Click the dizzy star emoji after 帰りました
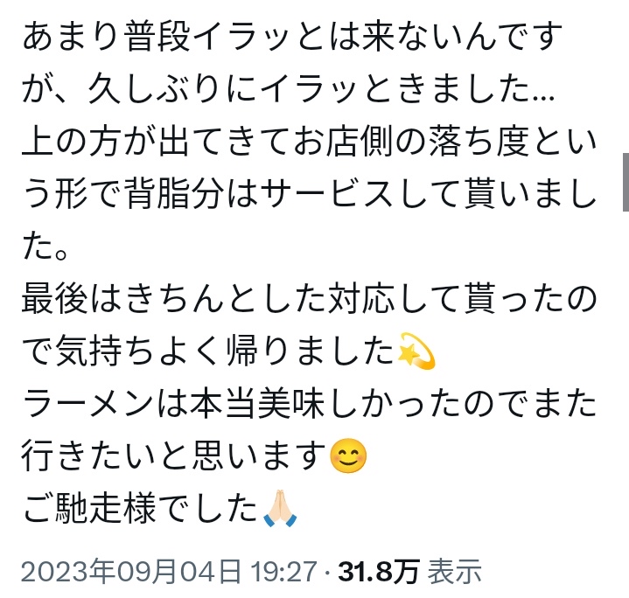The height and width of the screenshot is (598, 629). click(416, 351)
